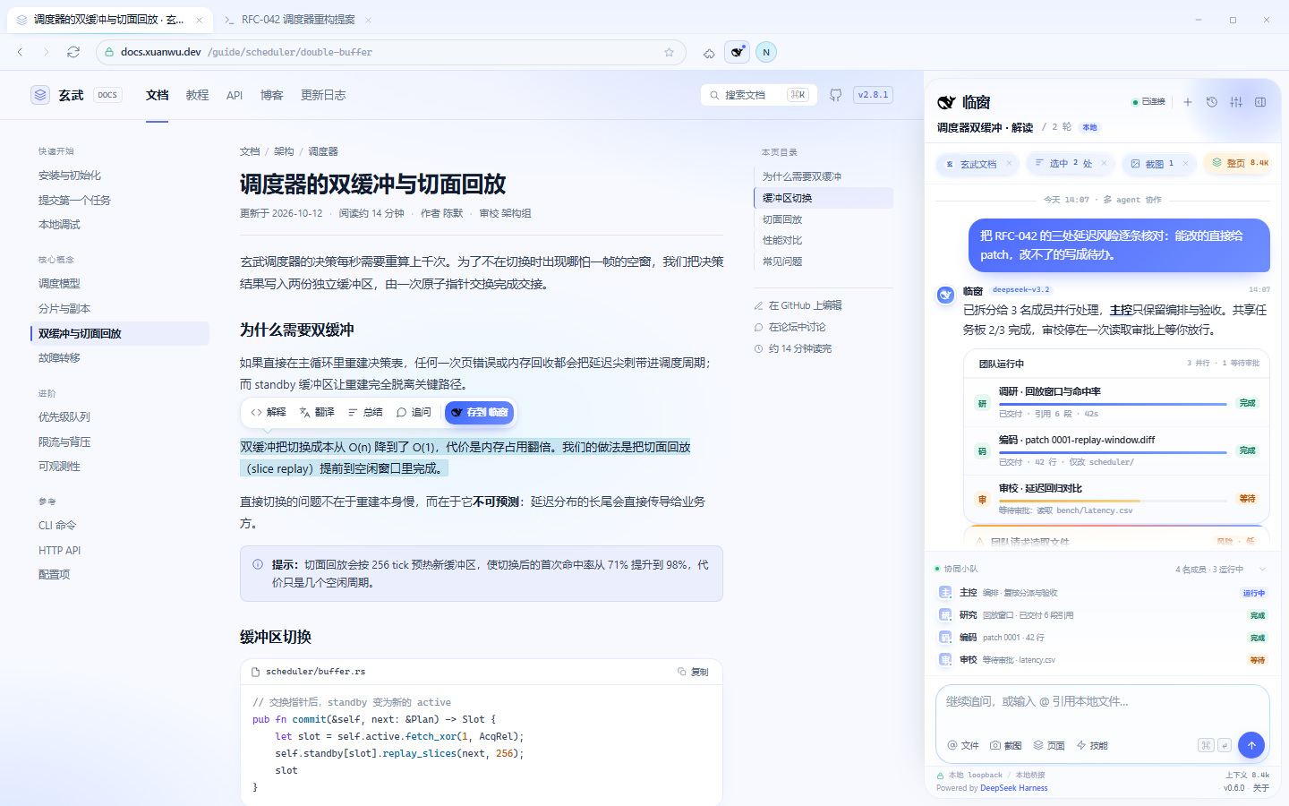Open the 博客 nav item
Image resolution: width=1289 pixels, height=806 pixels.
[x=271, y=95]
